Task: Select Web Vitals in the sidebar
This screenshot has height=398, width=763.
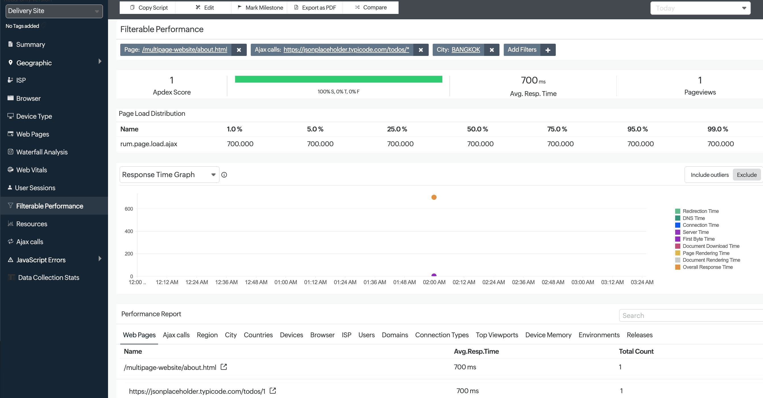Action: [x=31, y=170]
